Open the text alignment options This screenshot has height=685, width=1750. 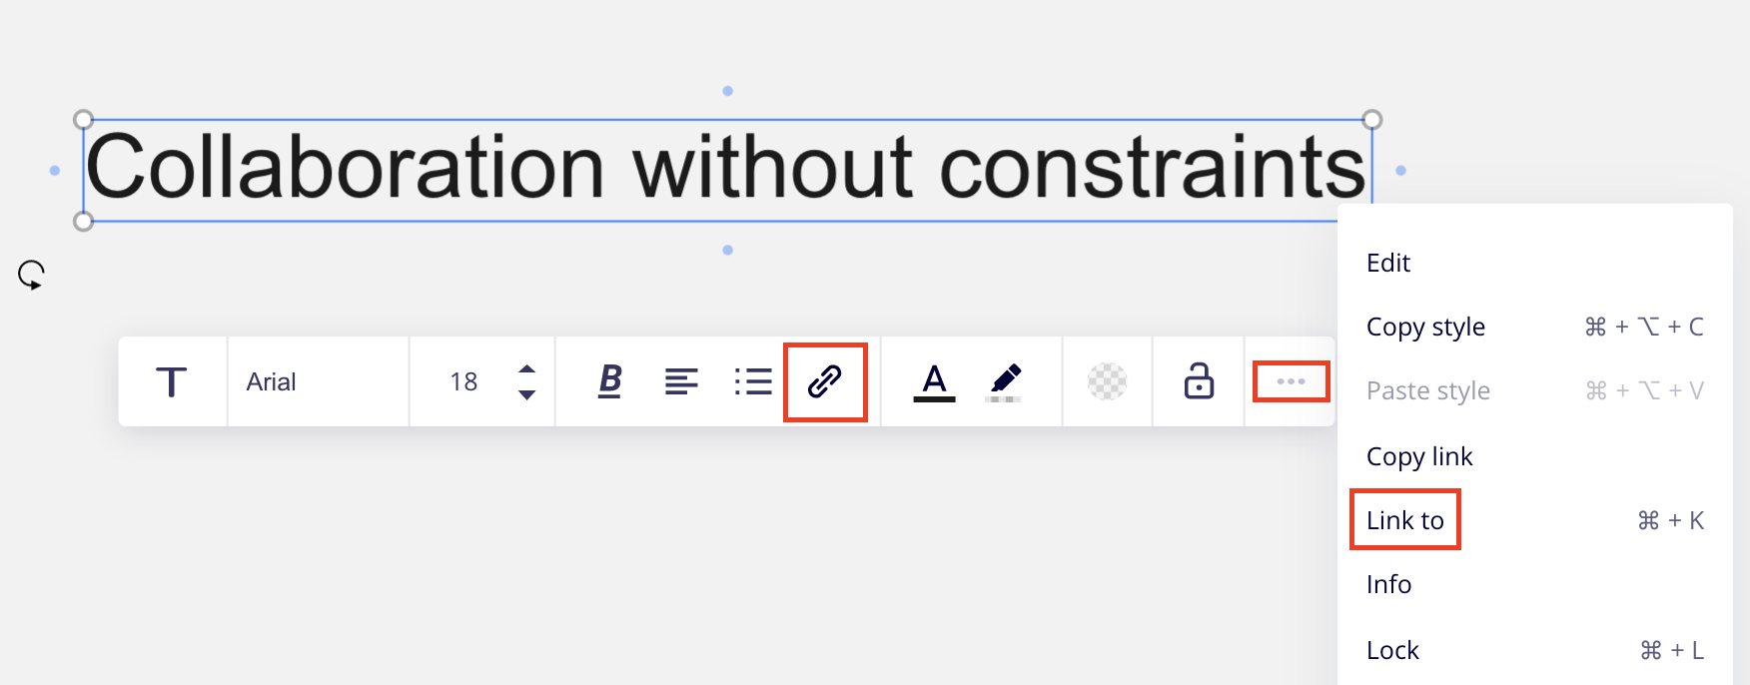pos(681,381)
